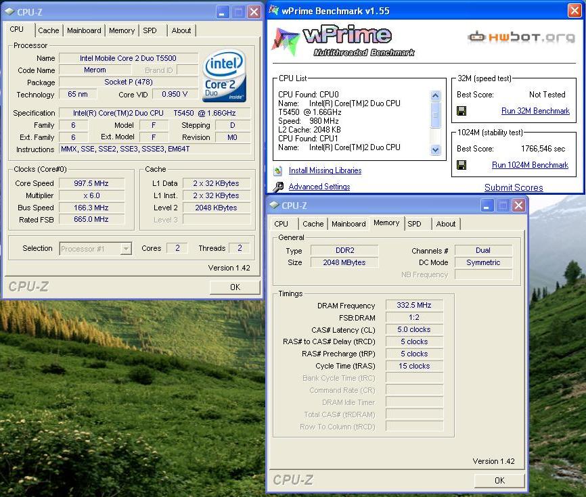
Task: Click the Install Missing Libraries icon
Action: pos(277,170)
